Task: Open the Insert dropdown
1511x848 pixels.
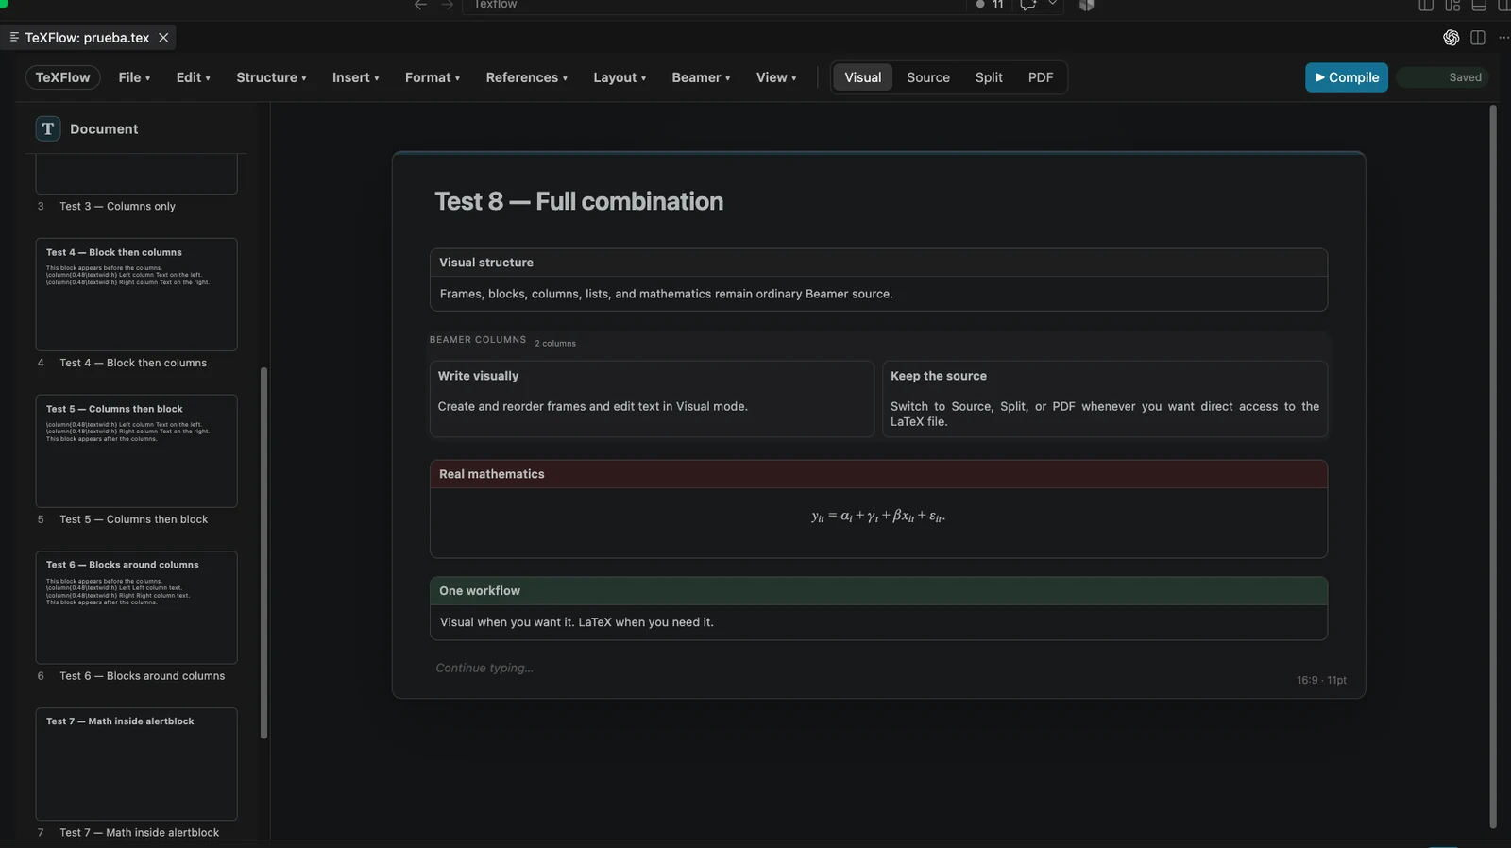Action: click(355, 77)
